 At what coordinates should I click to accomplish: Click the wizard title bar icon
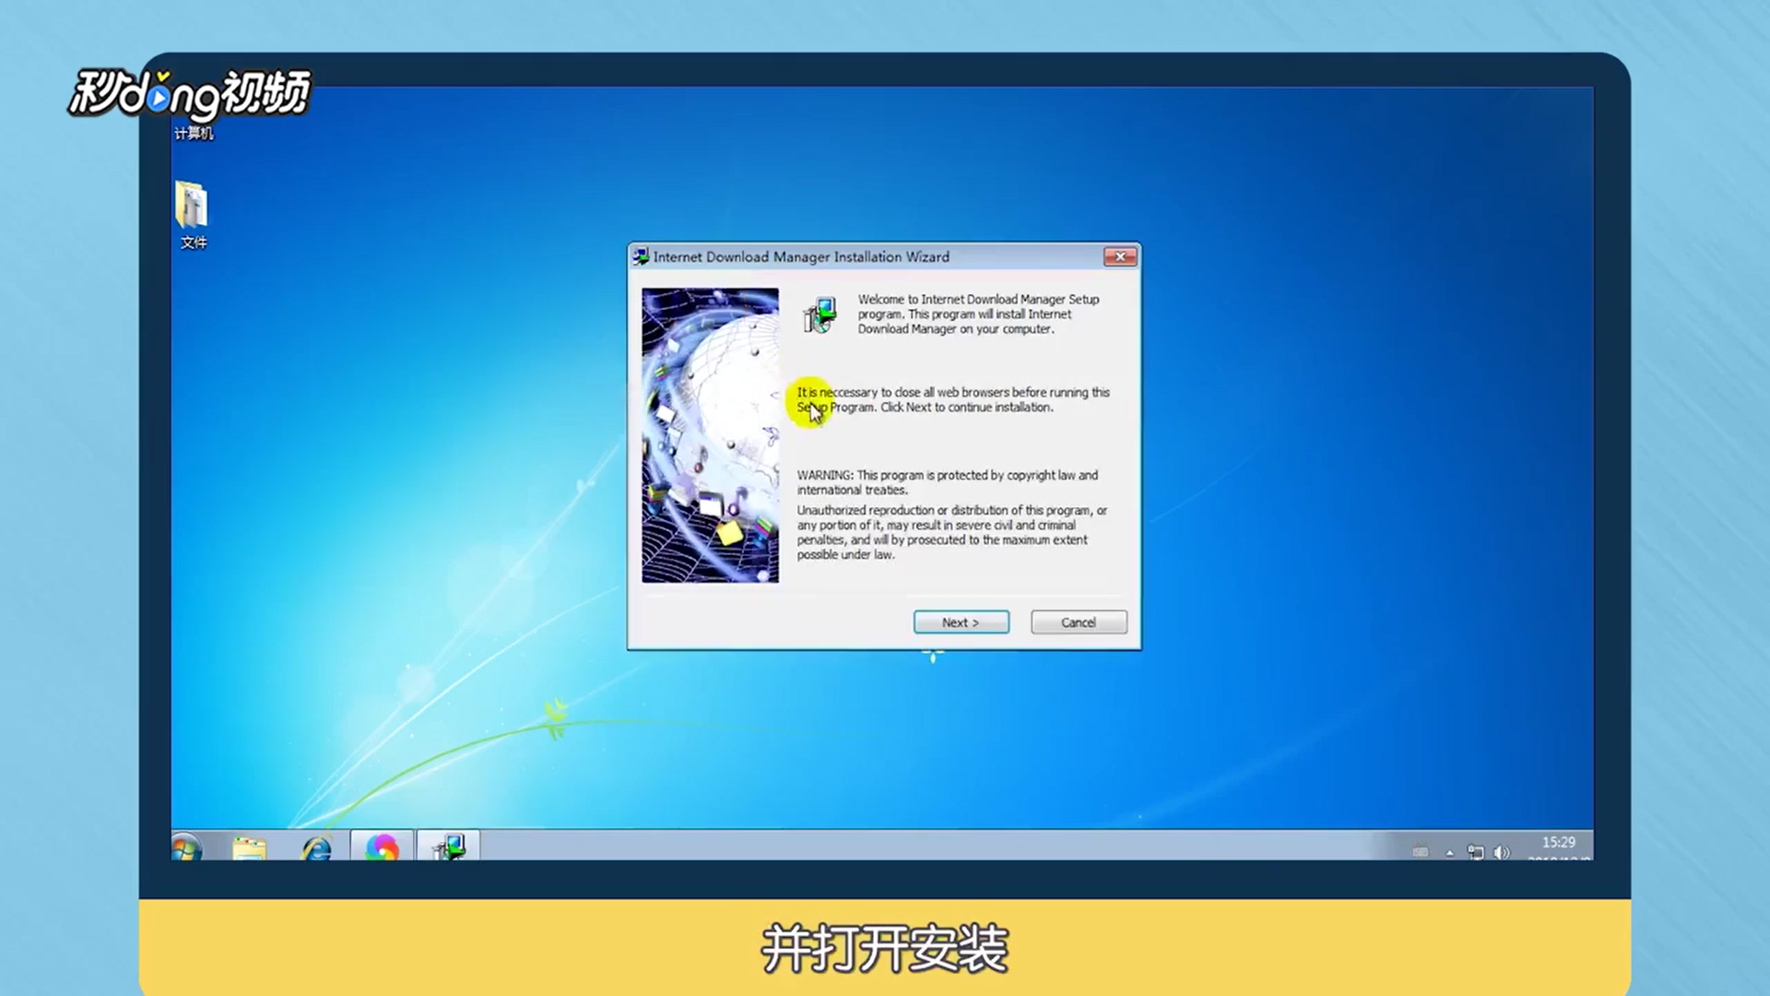point(641,256)
